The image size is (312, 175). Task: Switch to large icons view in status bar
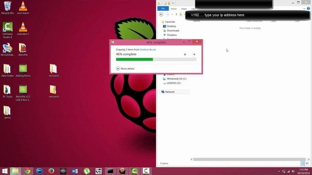[x=308, y=163]
